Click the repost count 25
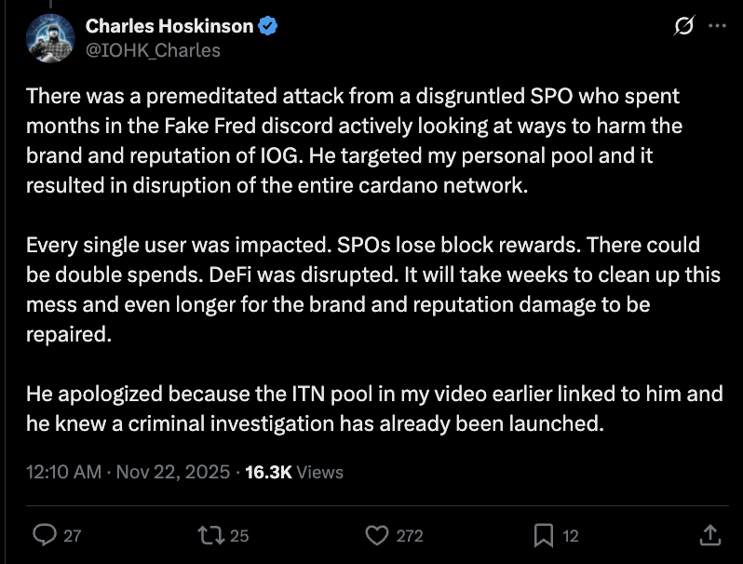This screenshot has width=743, height=564. (238, 536)
